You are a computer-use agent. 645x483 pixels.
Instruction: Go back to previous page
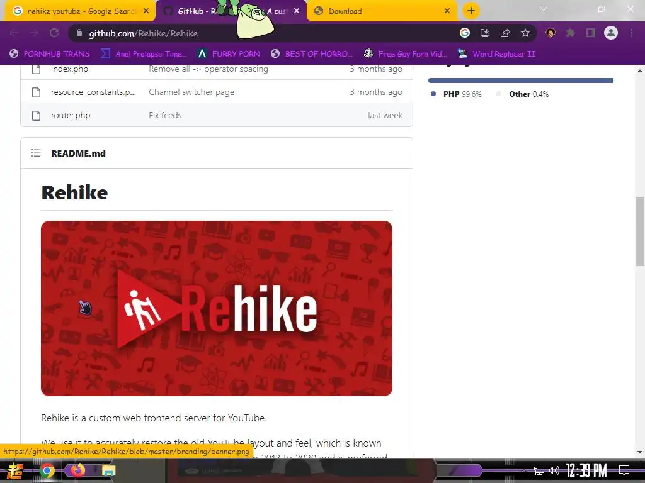pyautogui.click(x=14, y=33)
